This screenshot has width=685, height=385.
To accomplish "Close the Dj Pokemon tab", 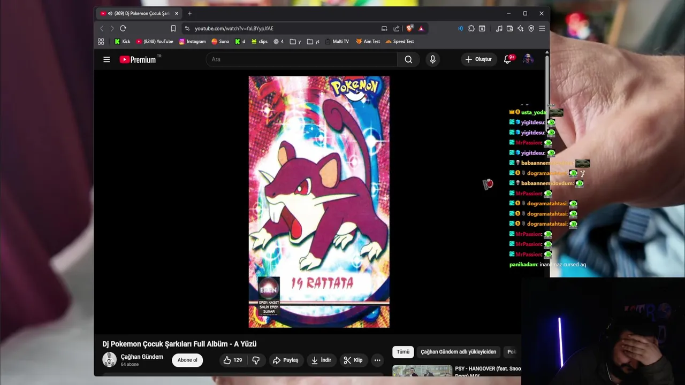I will click(177, 13).
